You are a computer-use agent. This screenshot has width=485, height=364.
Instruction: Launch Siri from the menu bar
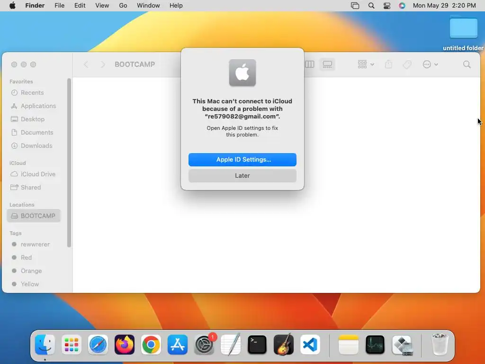[402, 6]
